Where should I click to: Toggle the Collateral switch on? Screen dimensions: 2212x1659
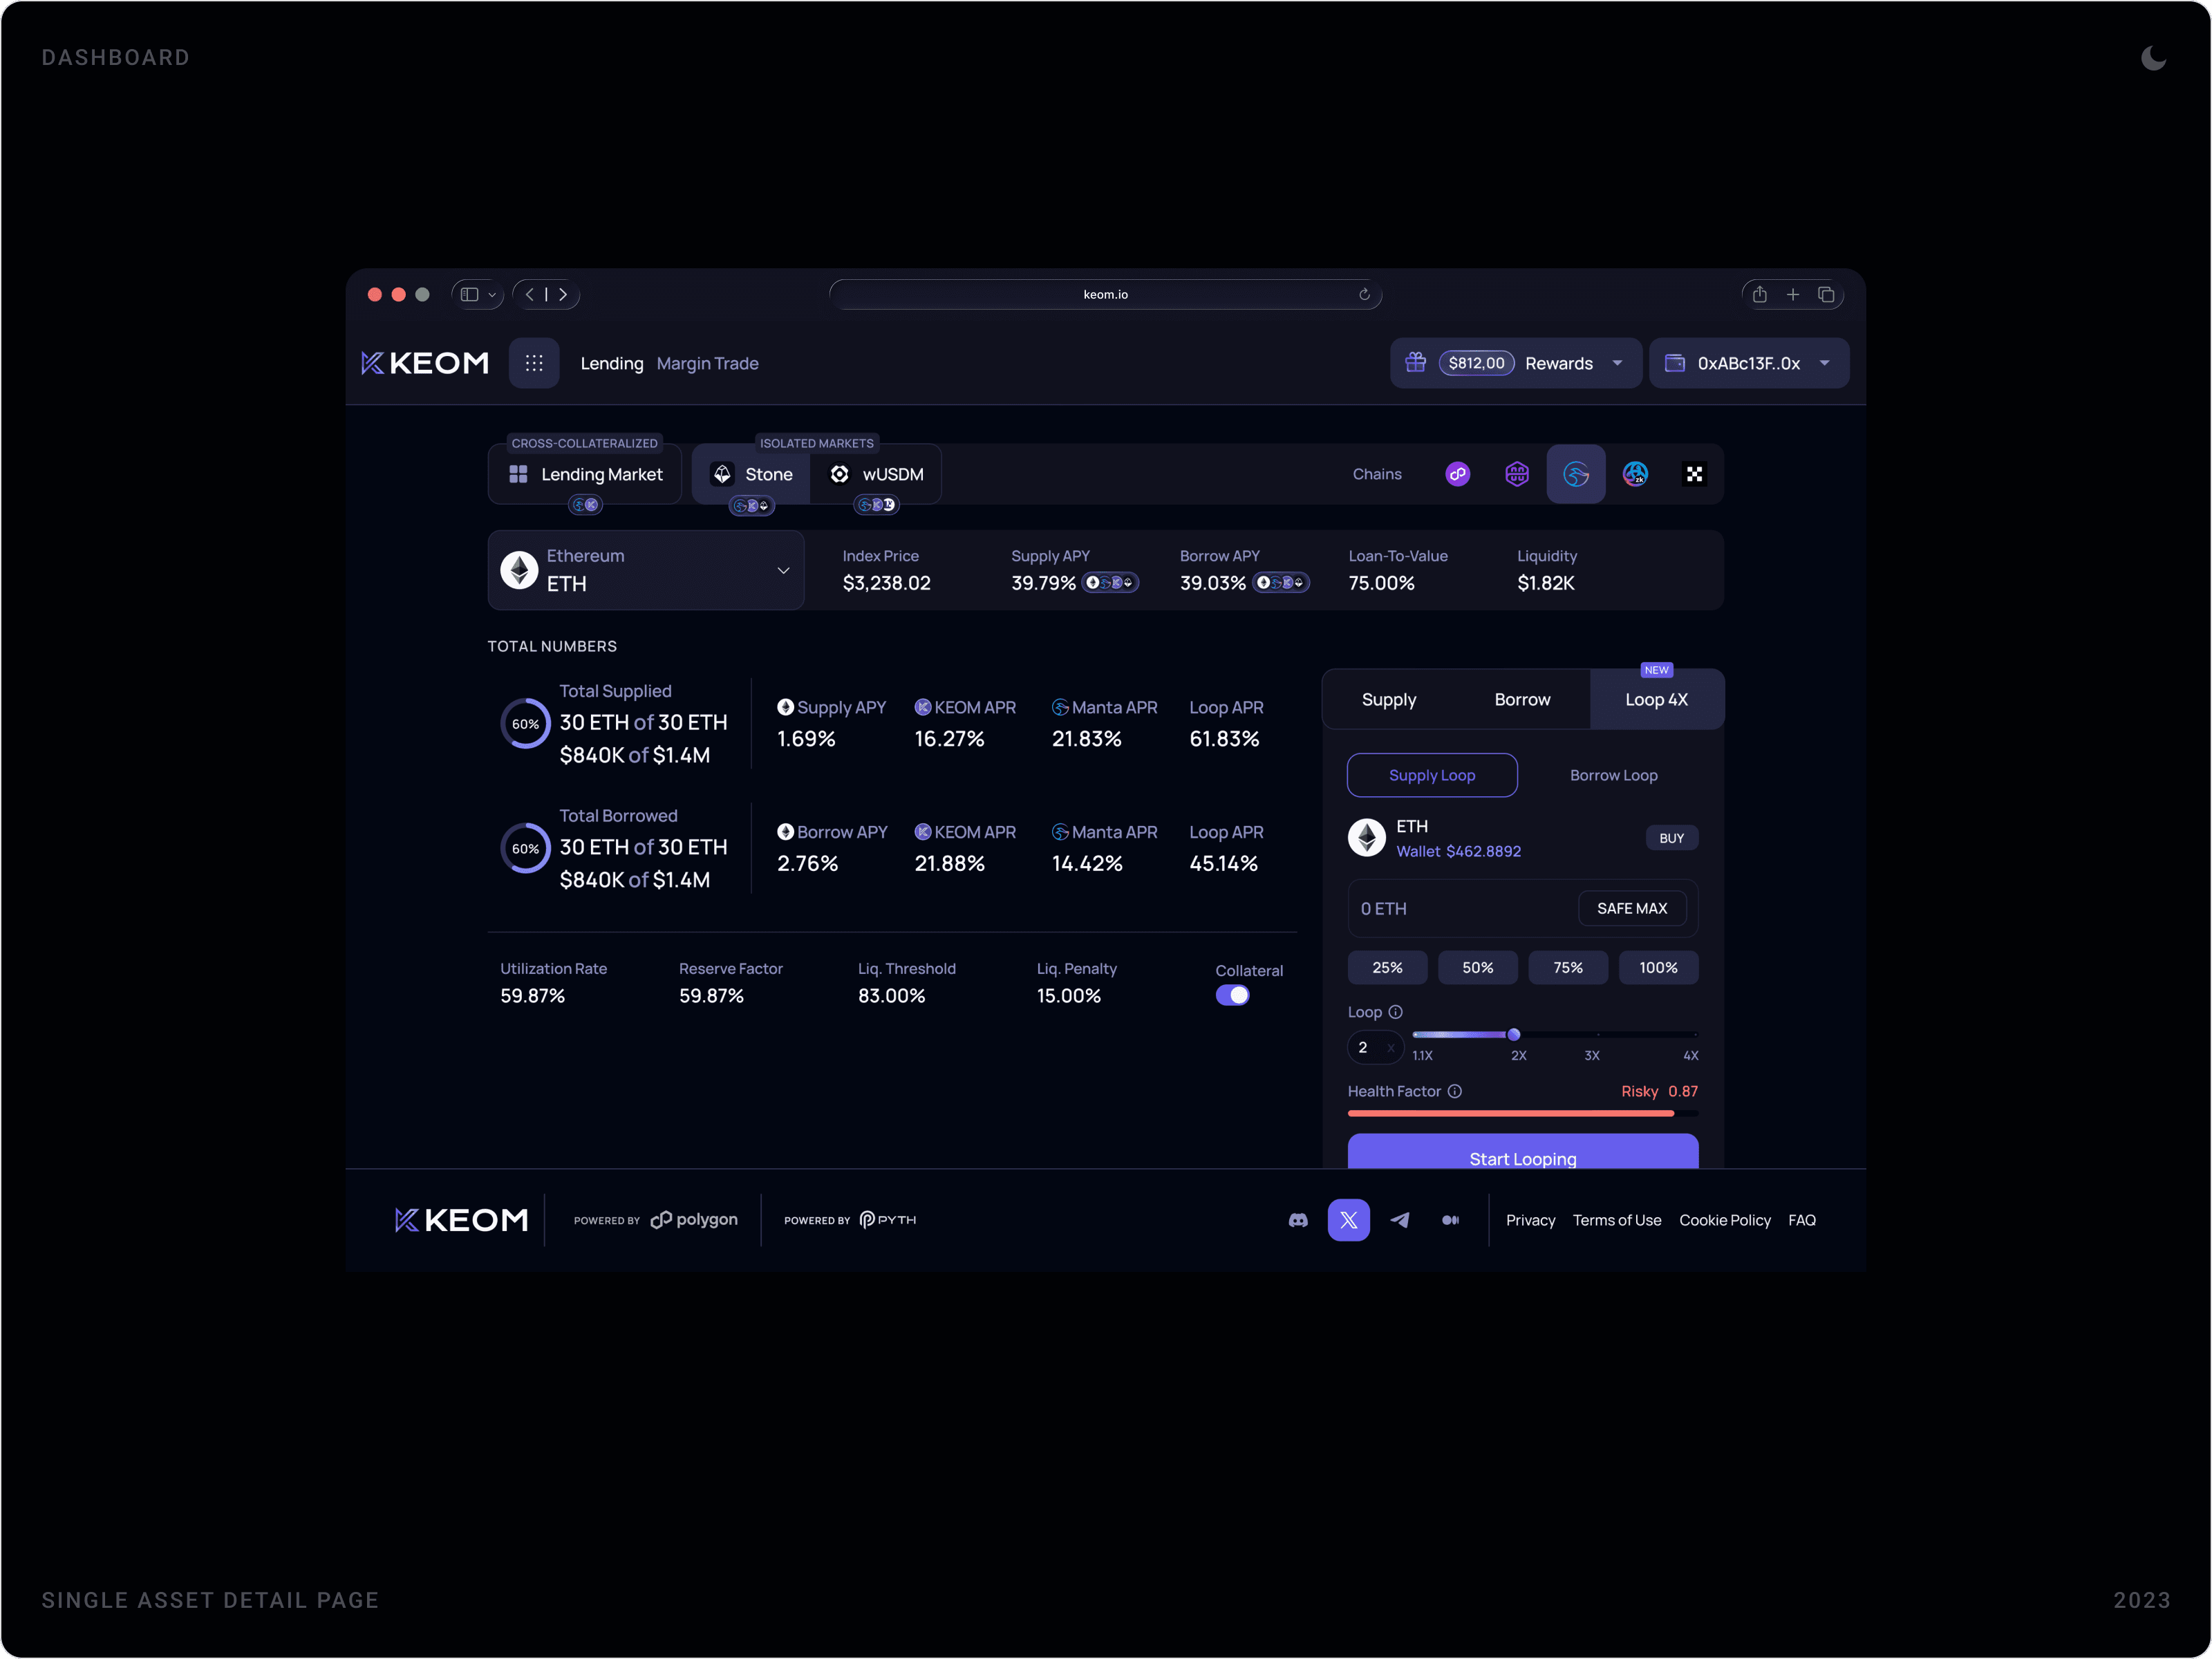tap(1233, 995)
